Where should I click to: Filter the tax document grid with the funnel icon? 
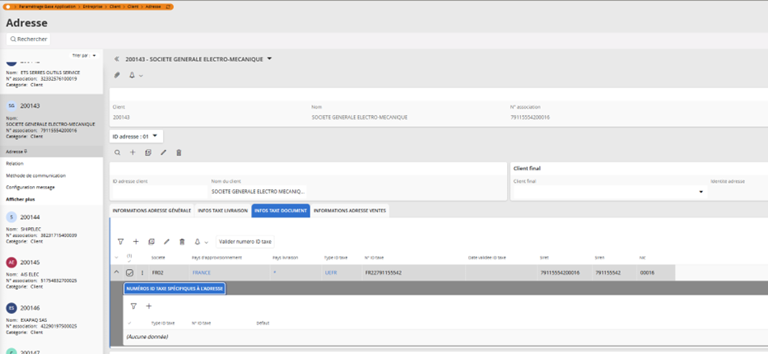(x=121, y=242)
